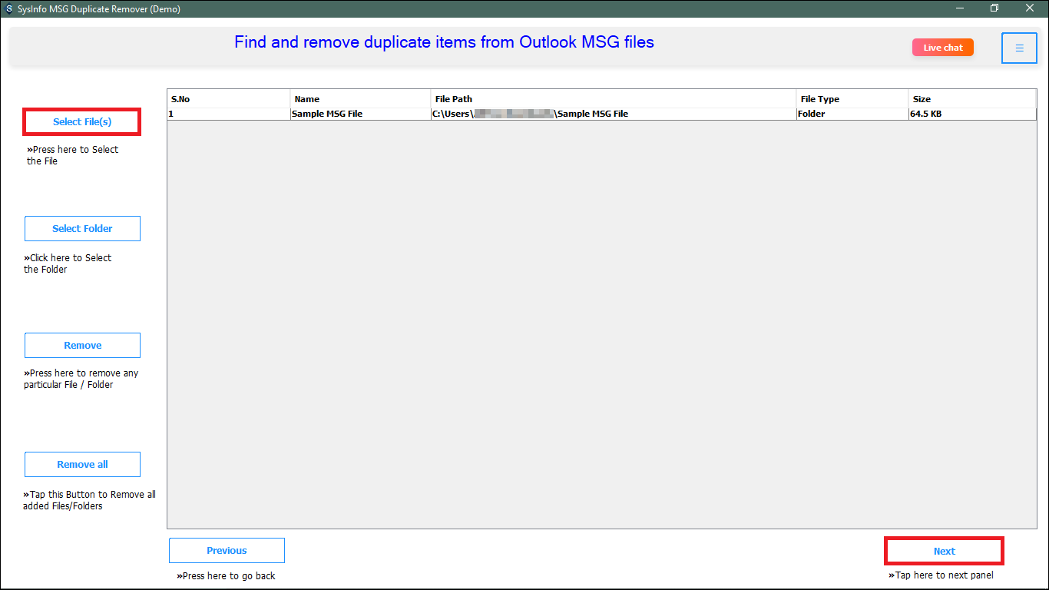Open the hamburger menu at top right

[1019, 47]
